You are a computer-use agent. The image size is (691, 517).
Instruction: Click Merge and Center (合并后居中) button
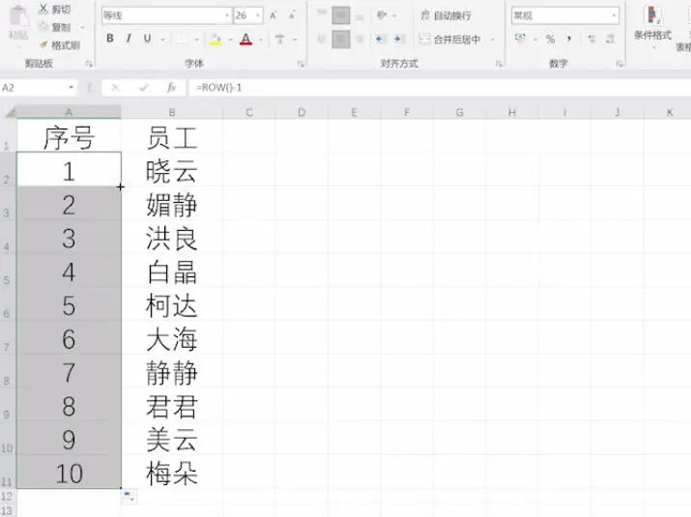coord(449,40)
